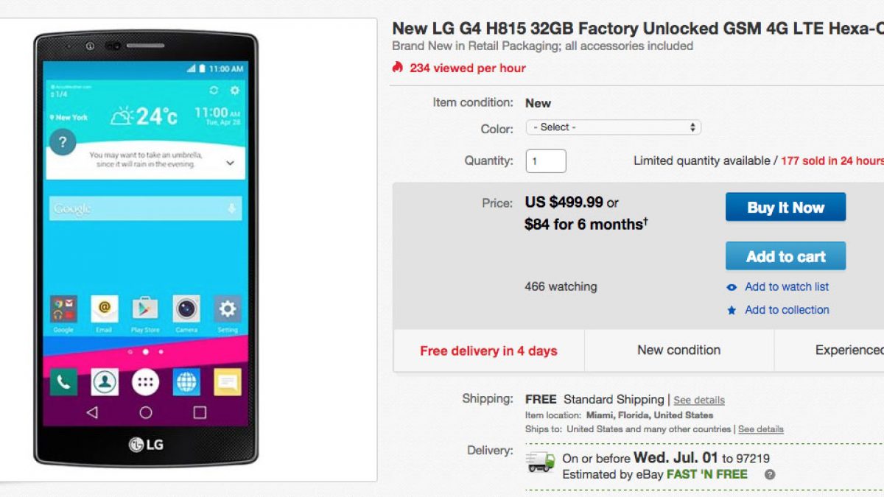Open the Add to watch list link

tap(787, 286)
